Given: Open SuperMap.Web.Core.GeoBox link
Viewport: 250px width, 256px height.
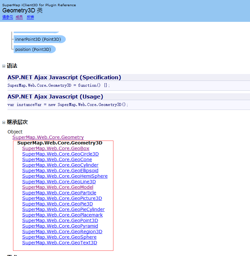Looking at the screenshot, I should 56,148.
